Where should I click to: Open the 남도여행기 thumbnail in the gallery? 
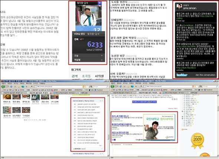coord(16,110)
